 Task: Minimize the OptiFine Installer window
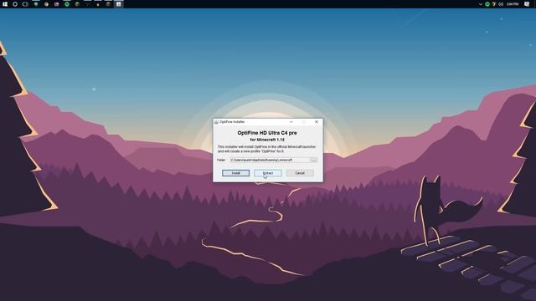[x=291, y=122]
